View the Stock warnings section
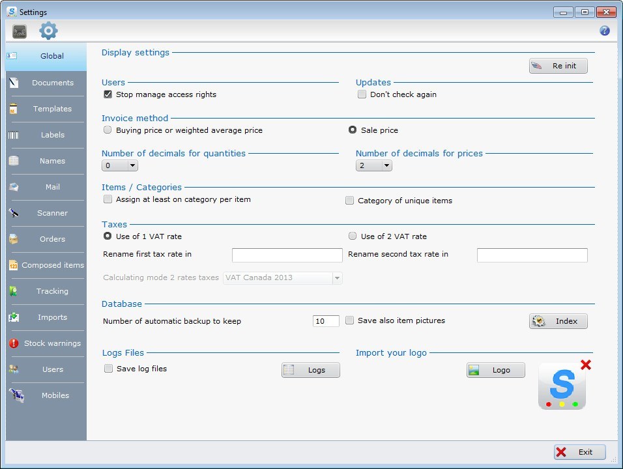 click(x=51, y=343)
